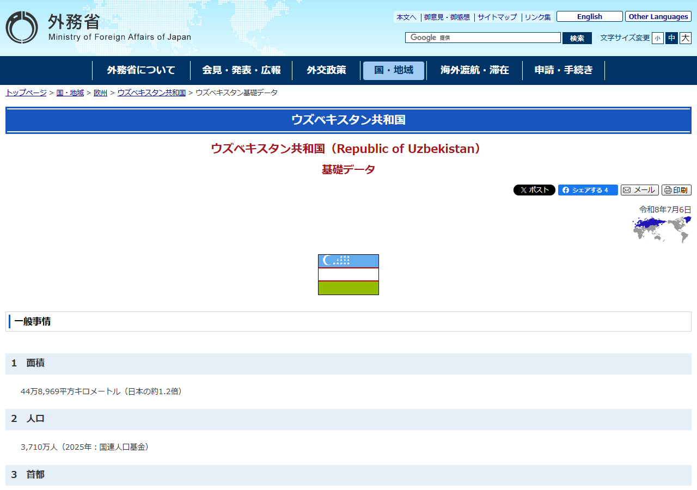
Task: Click the 1 面積 heading
Action: [x=348, y=364]
